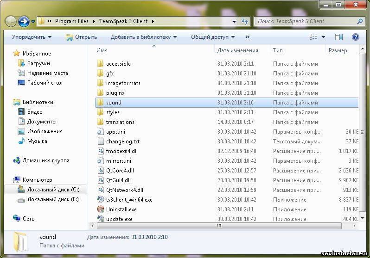Expand arrow after Program Files path

94,21
